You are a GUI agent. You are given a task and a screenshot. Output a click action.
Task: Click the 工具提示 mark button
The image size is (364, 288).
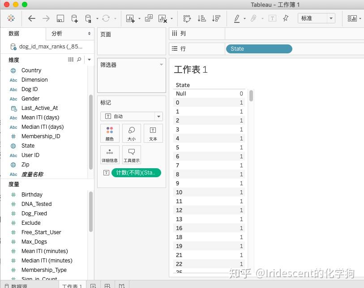coord(131,155)
